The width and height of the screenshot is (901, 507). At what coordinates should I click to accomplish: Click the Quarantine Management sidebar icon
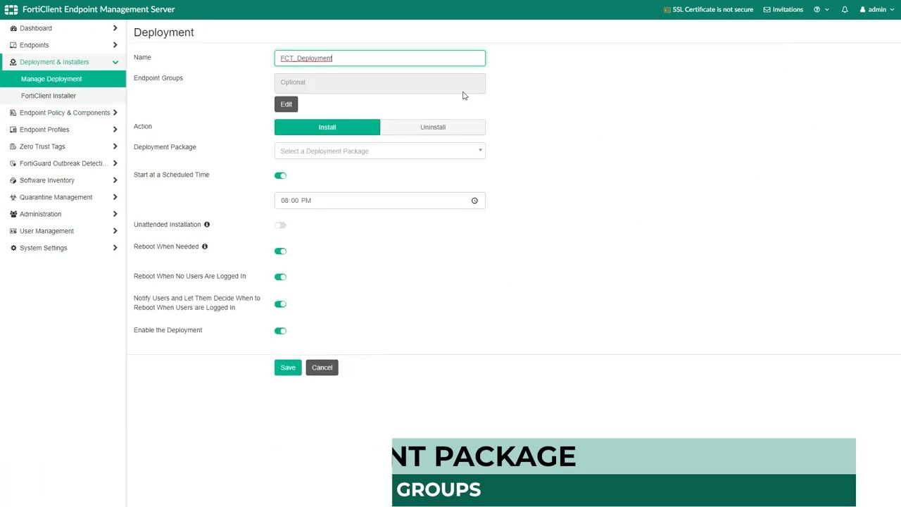click(x=13, y=197)
